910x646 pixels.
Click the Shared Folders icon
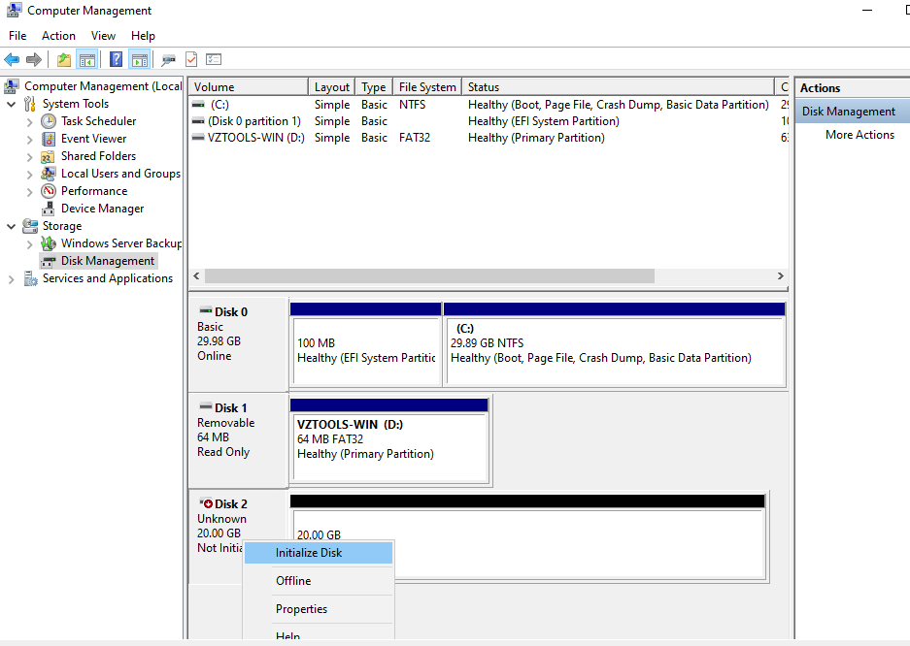point(49,156)
